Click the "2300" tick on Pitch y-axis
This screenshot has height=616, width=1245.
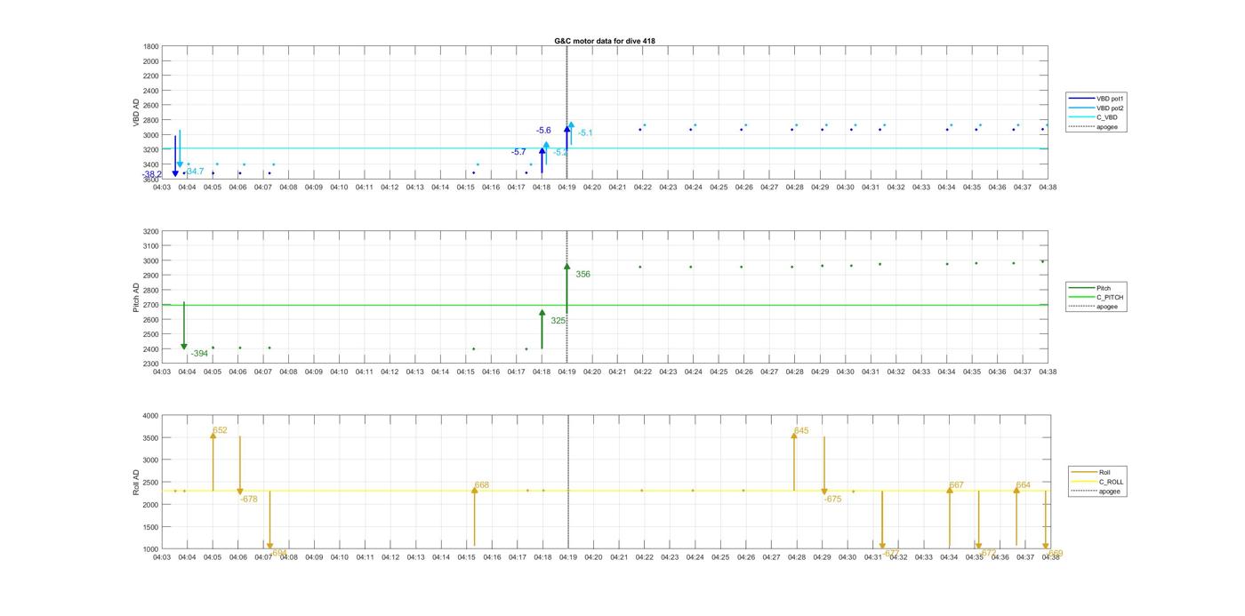151,364
